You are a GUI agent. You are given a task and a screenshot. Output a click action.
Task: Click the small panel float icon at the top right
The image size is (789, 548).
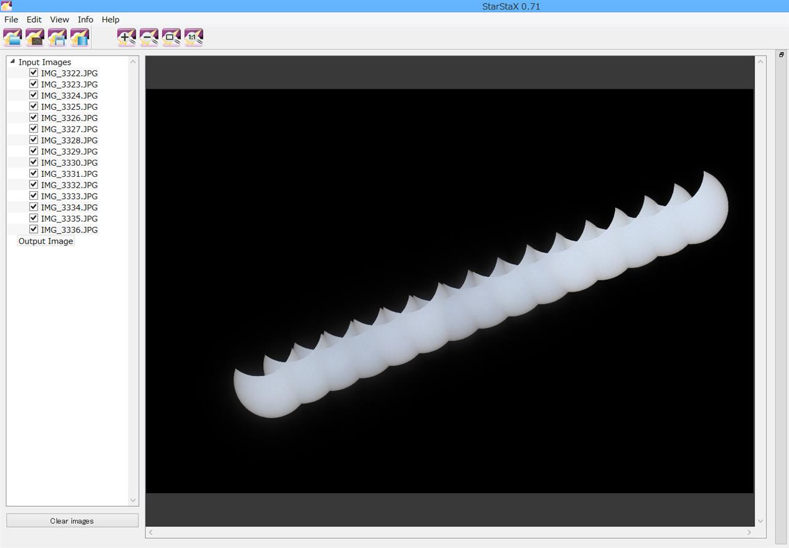point(782,55)
